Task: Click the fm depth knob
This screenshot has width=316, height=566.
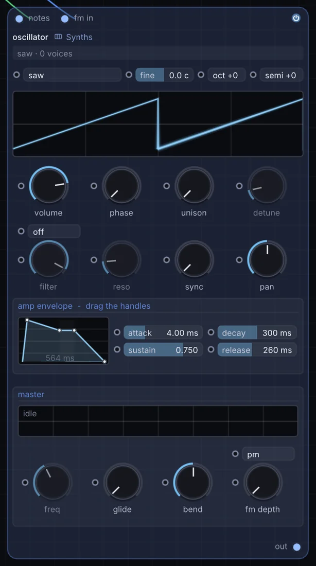Action: point(263,482)
